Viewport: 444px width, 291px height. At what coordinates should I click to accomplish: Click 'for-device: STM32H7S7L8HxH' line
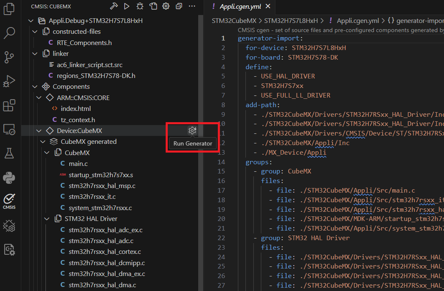click(295, 48)
